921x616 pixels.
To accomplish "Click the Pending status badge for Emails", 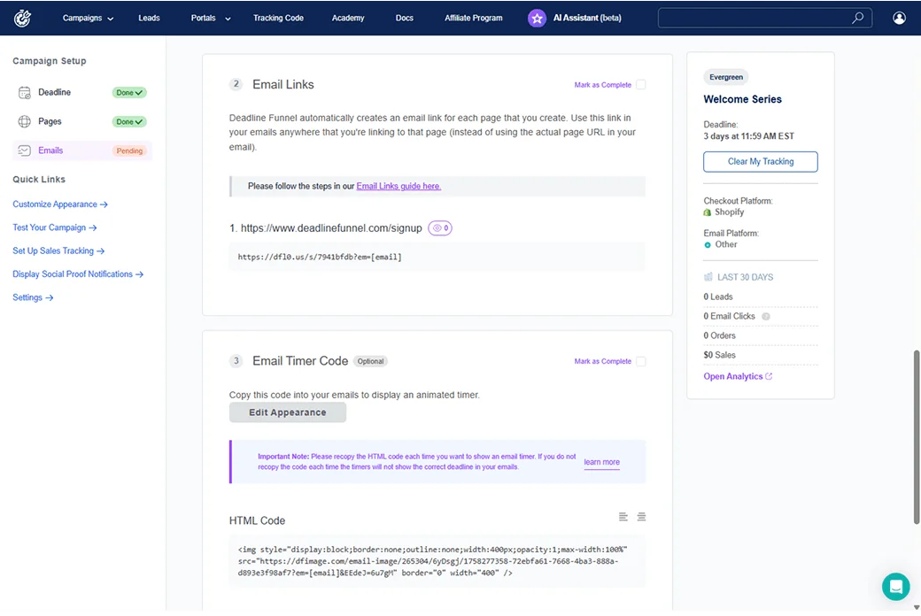I will pos(129,151).
